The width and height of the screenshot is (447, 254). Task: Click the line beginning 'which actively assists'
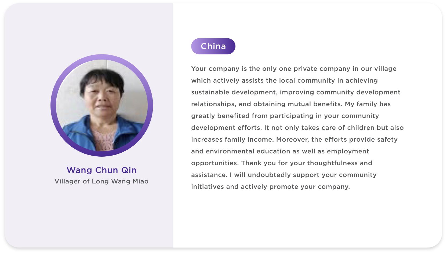[284, 80]
